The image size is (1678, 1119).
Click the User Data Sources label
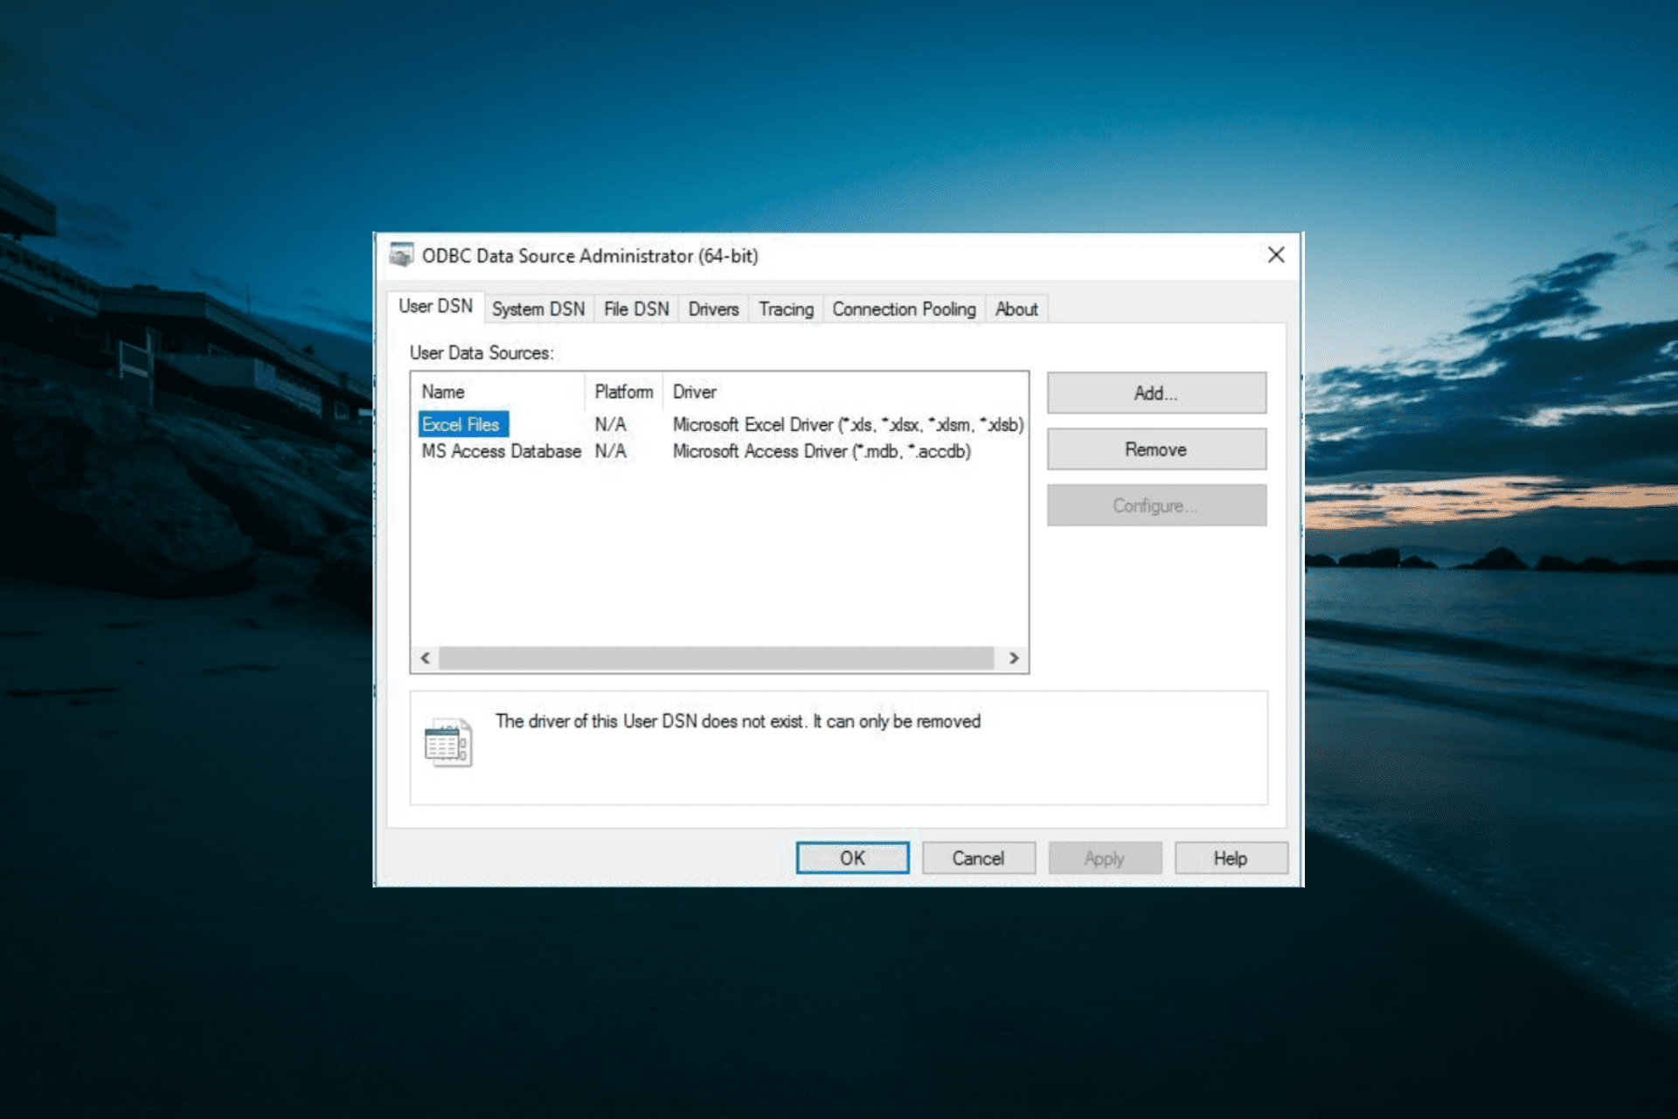click(x=482, y=353)
